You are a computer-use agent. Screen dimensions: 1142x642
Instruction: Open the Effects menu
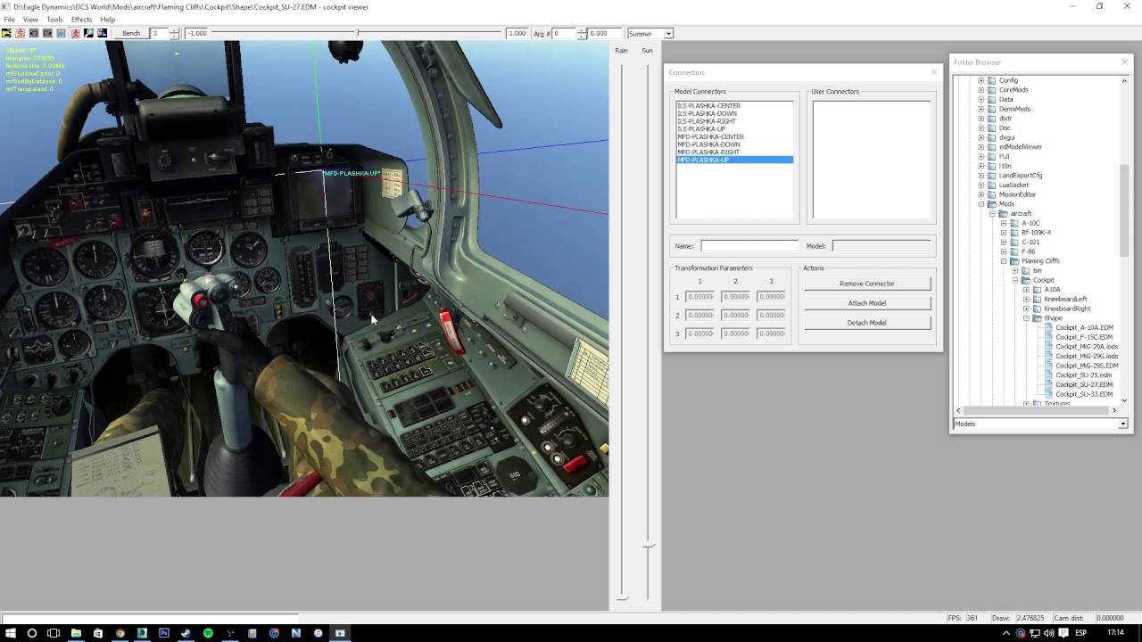[x=81, y=19]
